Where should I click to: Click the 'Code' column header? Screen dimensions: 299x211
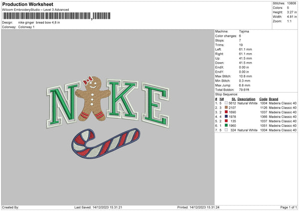pos(263,99)
